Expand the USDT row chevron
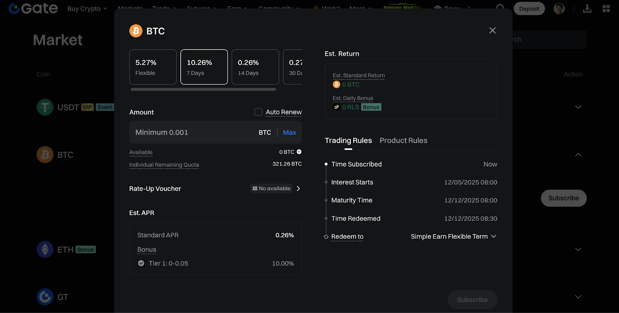The height and width of the screenshot is (313, 619). pyautogui.click(x=578, y=107)
